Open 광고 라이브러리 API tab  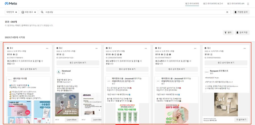[x=236, y=3]
